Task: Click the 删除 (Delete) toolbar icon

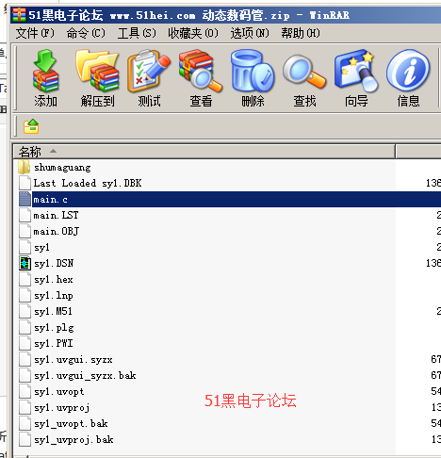Action: tap(253, 71)
